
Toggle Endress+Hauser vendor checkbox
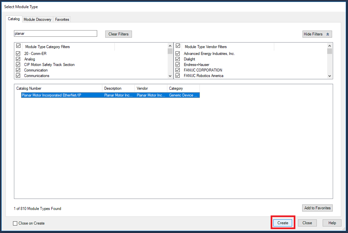pos(178,65)
